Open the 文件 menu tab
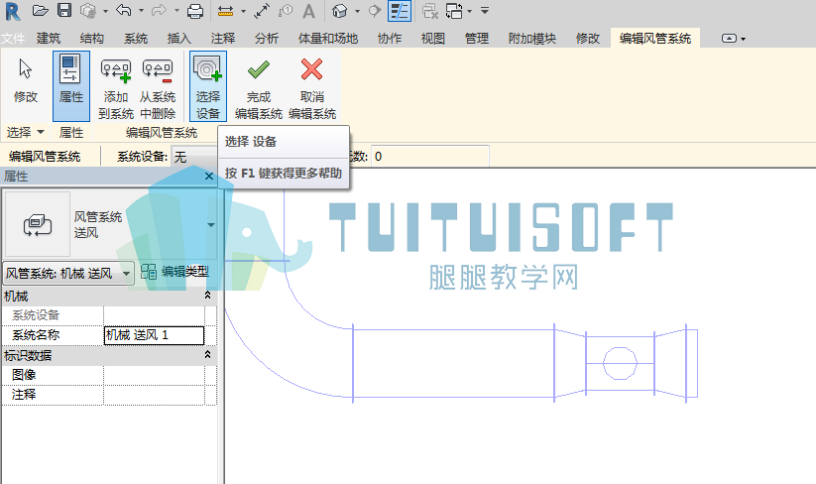Screen dimensions: 816x484 13,39
